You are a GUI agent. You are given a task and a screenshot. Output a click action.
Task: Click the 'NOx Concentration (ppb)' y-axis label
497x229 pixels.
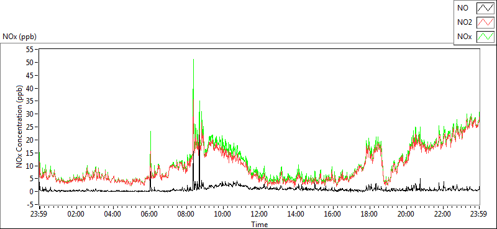coord(20,127)
